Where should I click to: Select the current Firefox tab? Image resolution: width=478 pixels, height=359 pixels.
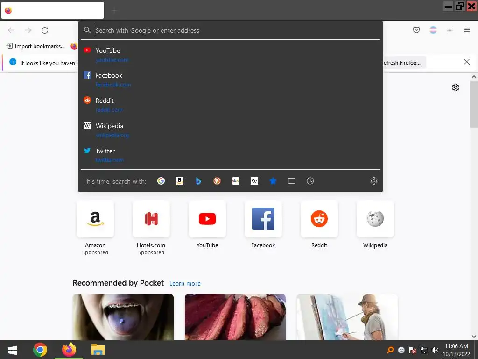52,10
